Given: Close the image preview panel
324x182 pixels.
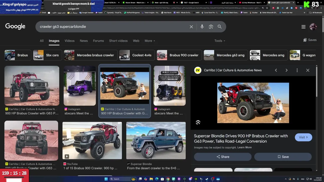Looking at the screenshot, I should point(308,70).
